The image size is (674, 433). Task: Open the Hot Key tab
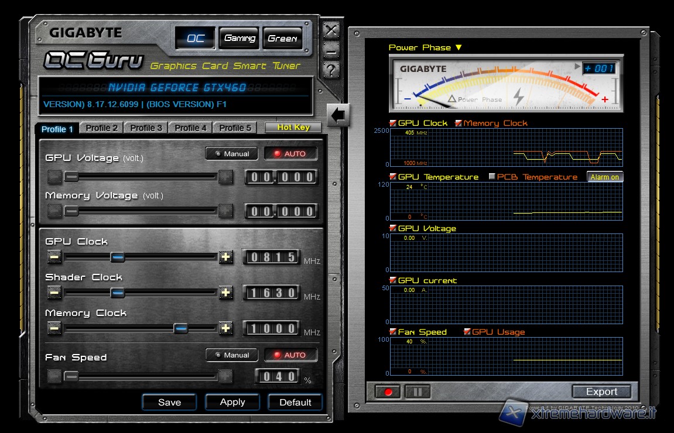pos(293,128)
